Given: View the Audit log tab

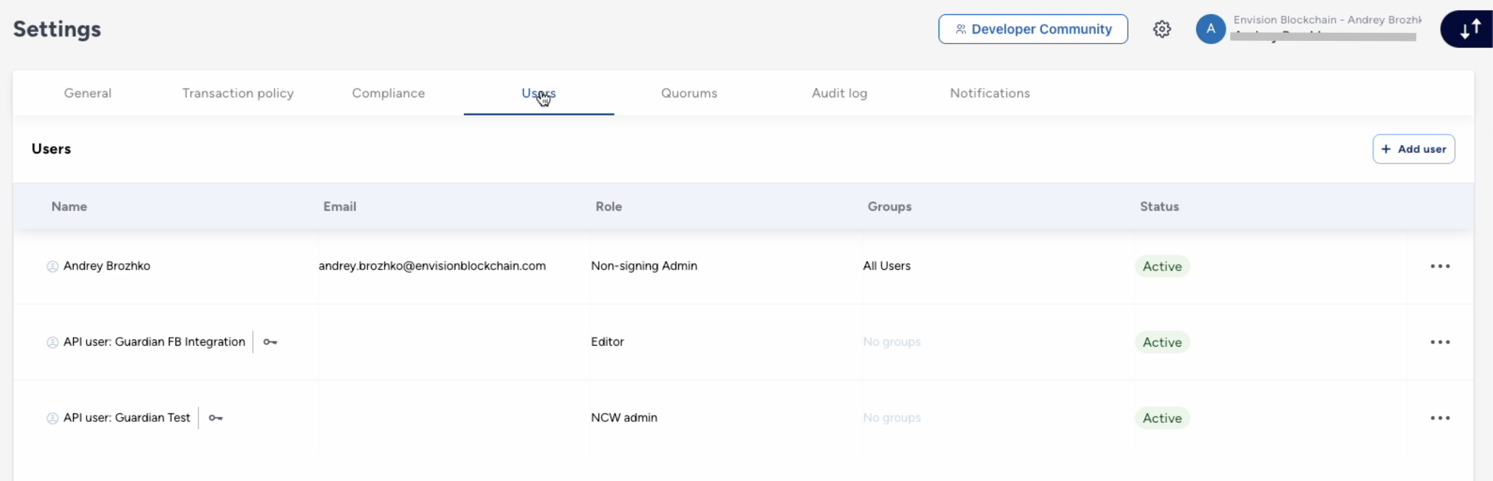Looking at the screenshot, I should coord(839,93).
